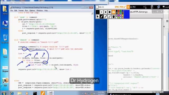
Task: Open the Edit menu in IDLE
Action: (16, 11)
